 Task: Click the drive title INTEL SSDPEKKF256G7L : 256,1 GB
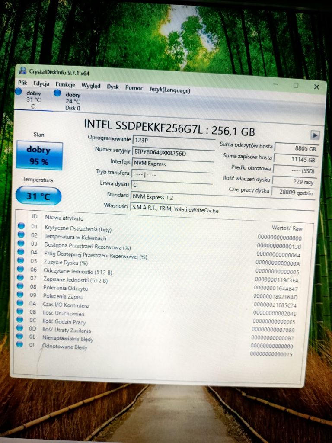tap(169, 128)
